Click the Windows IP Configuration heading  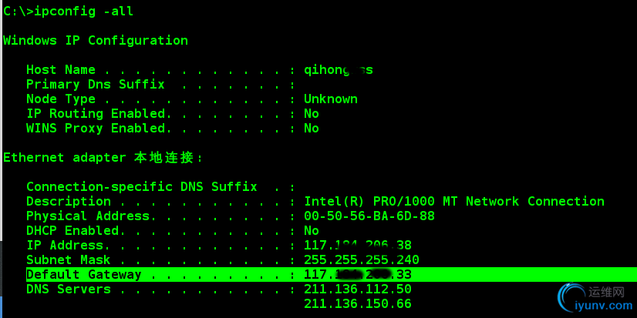(96, 40)
